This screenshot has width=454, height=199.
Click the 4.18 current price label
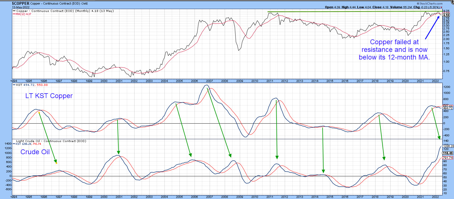[446, 15]
